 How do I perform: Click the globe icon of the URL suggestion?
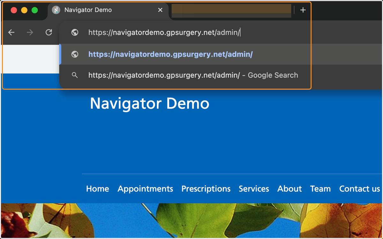tap(75, 54)
